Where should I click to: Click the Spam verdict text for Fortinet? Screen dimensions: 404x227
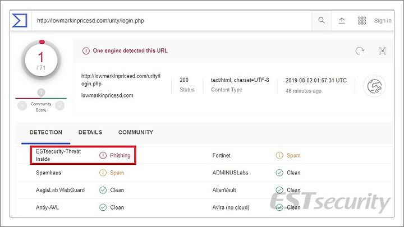pos(293,155)
